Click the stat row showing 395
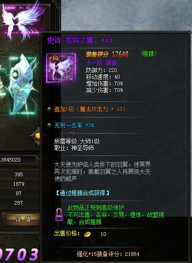 tap(19, 174)
